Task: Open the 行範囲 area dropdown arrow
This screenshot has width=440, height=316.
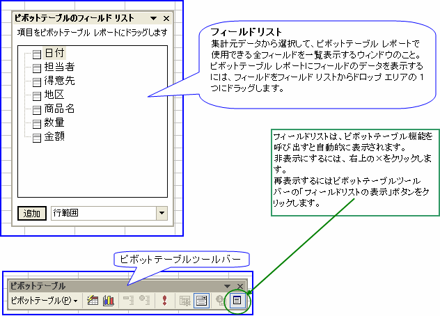Action: (162, 213)
